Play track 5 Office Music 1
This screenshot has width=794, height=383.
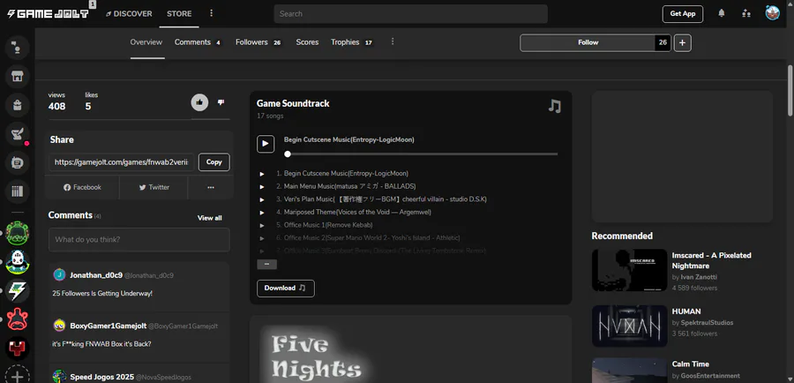coord(262,225)
